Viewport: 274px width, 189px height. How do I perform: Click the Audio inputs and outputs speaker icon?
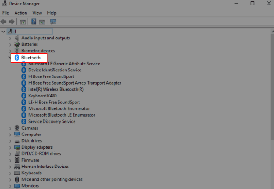[x=17, y=38]
